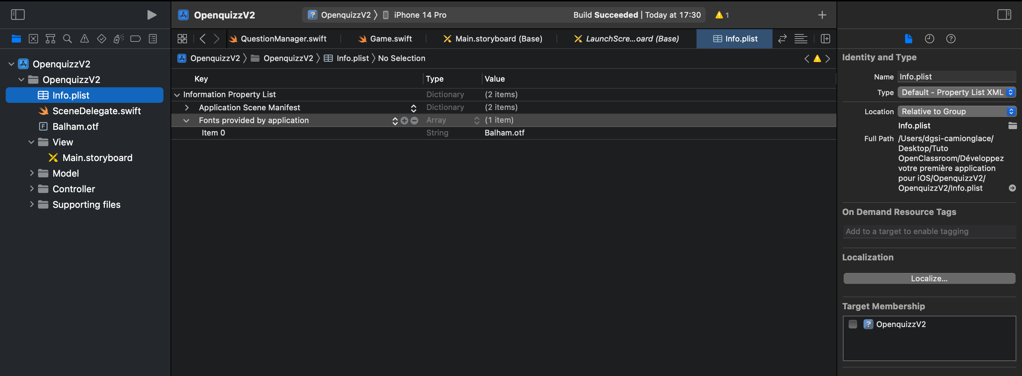The image size is (1022, 376).
Task: Reveal Full Path in Finder arrow
Action: 1012,188
